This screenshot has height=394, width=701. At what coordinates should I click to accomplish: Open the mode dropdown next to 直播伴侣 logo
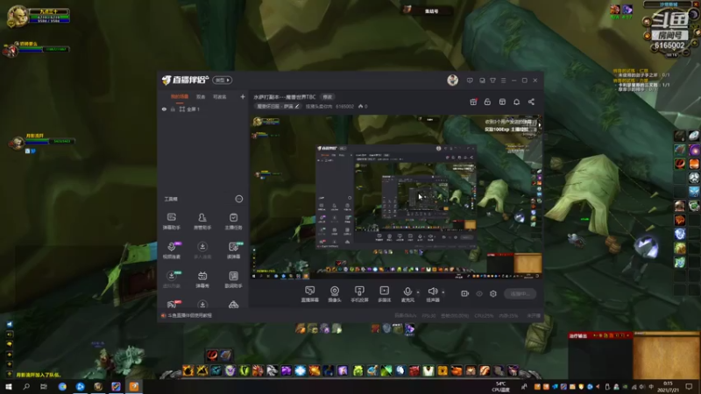point(223,80)
